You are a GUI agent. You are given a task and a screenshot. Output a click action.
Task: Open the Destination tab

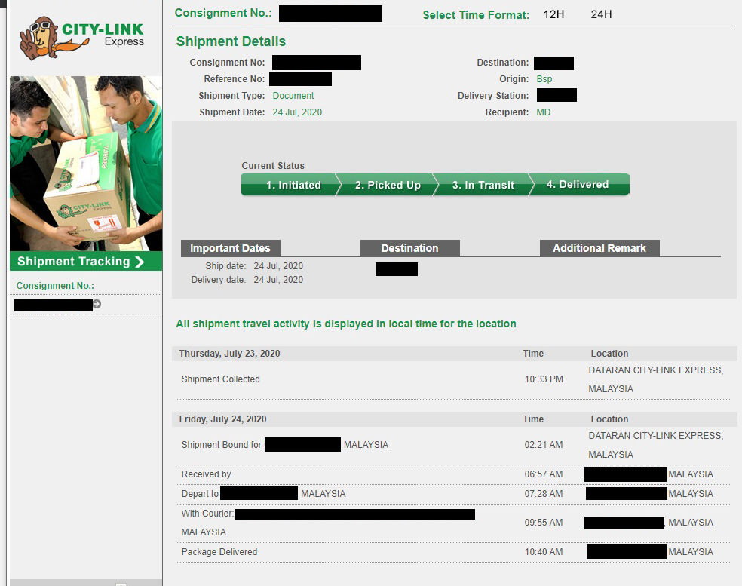pos(409,248)
